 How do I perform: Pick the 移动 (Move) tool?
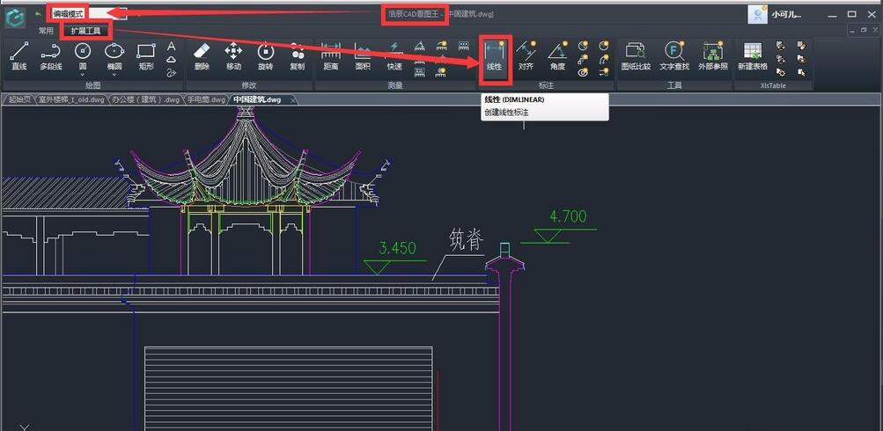pos(233,55)
